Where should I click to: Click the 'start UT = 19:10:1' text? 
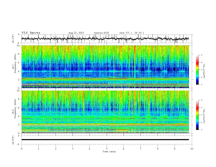(132, 33)
